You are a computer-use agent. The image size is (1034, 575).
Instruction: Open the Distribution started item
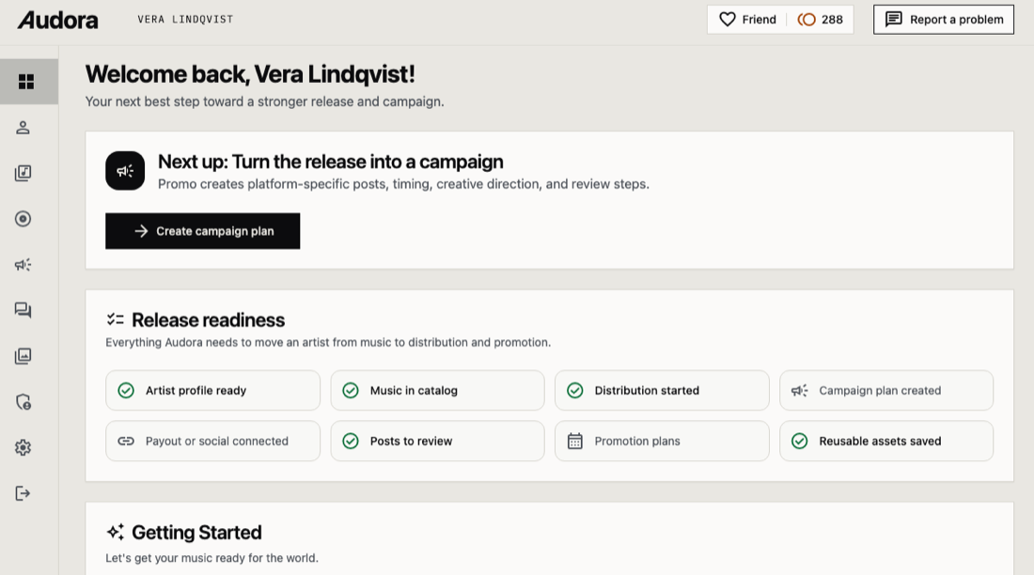[x=662, y=390]
